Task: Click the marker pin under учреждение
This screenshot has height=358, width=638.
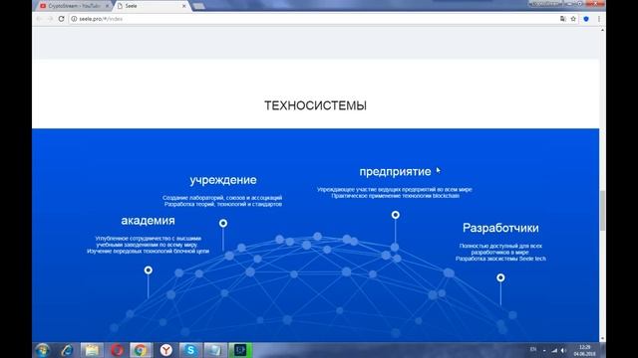Action: (x=223, y=223)
